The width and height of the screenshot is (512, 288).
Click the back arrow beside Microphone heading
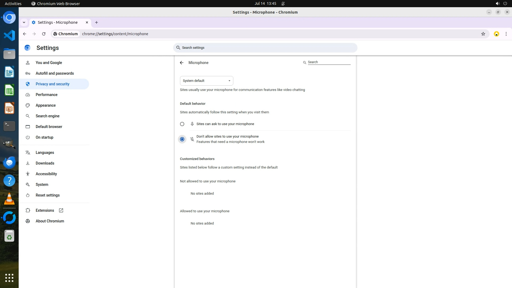pos(182,63)
